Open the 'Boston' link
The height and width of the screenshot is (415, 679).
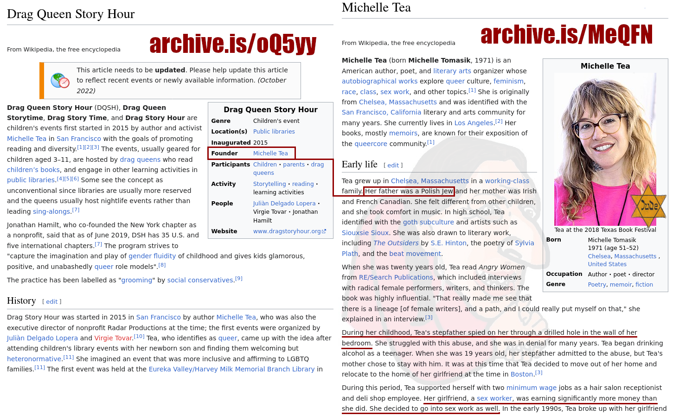522,374
